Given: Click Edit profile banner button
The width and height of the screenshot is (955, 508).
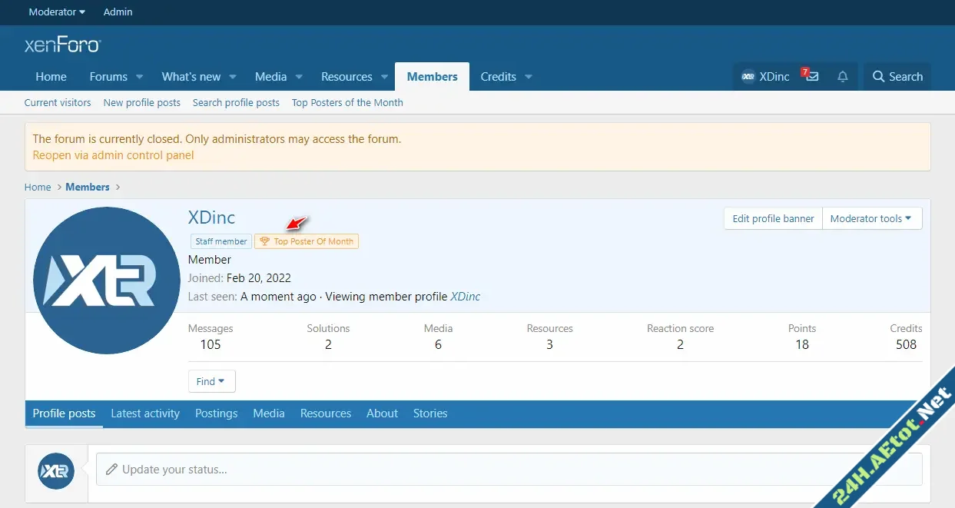Looking at the screenshot, I should click(x=773, y=218).
